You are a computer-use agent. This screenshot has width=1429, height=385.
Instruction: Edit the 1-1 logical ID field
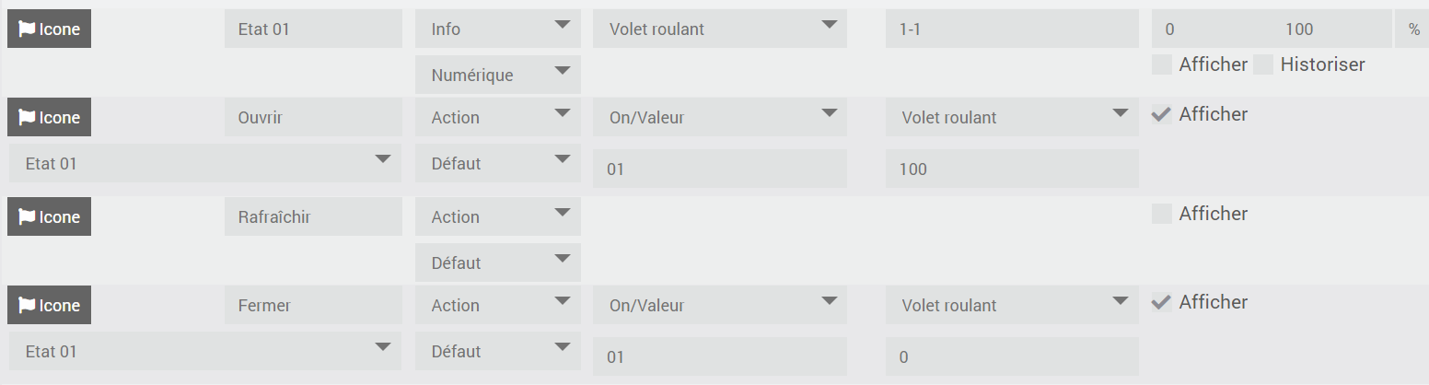[x=1012, y=29]
